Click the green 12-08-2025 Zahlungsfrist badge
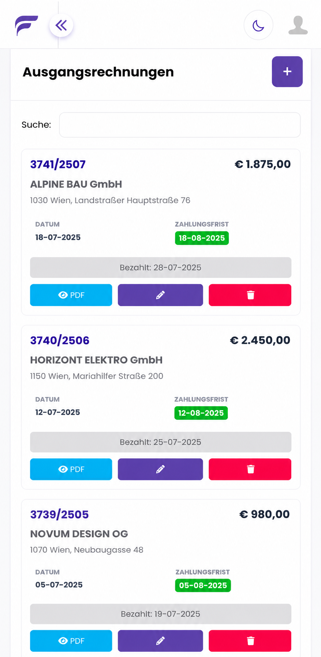The image size is (321, 657). point(201,413)
